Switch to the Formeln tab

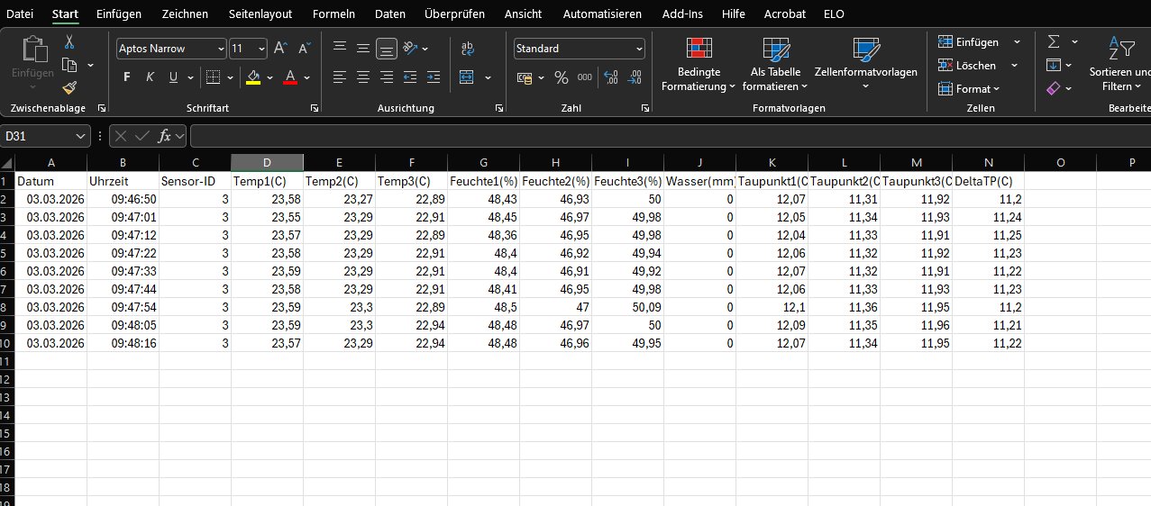(333, 14)
